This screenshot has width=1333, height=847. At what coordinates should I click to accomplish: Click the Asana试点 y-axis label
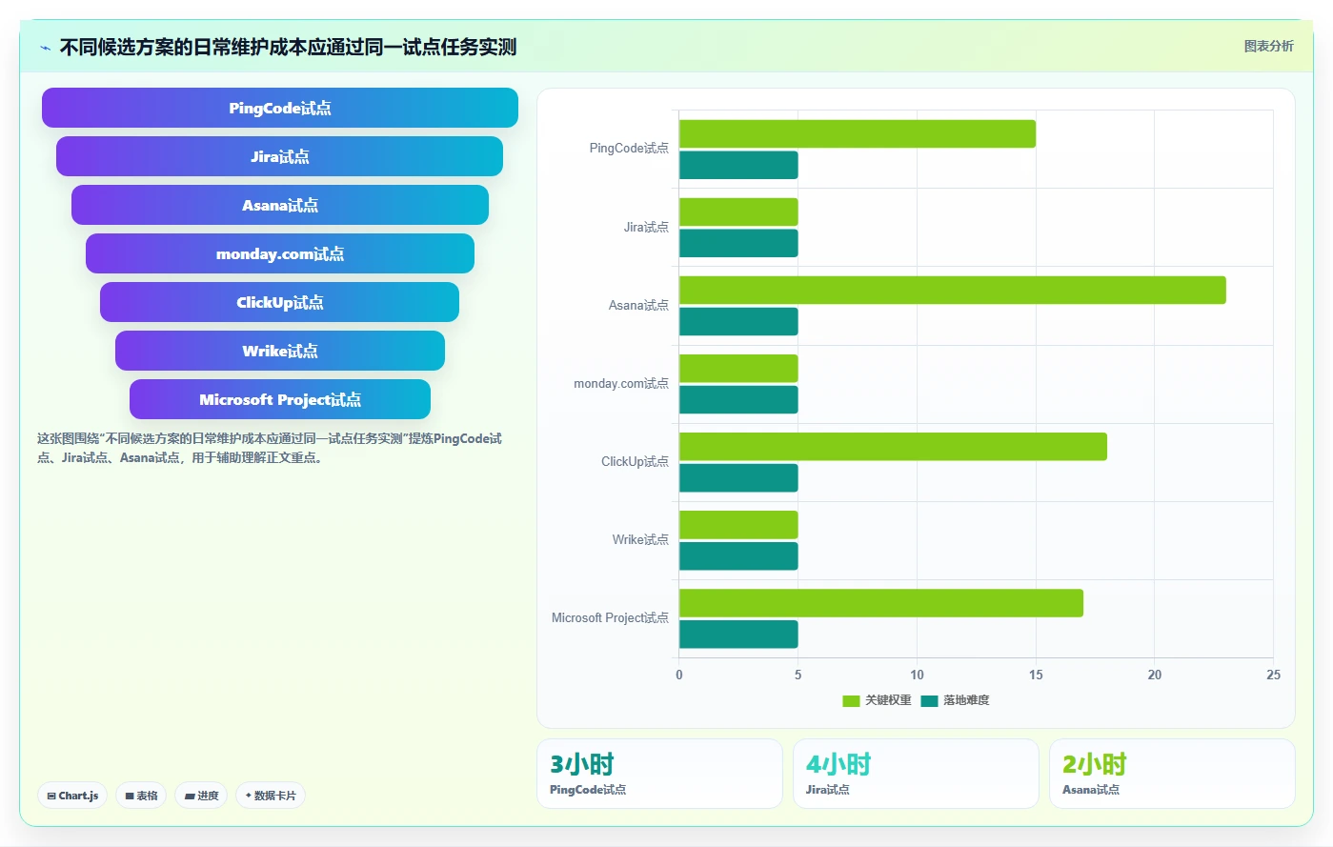coord(638,305)
